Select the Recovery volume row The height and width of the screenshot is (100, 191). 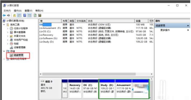tap(96, 35)
